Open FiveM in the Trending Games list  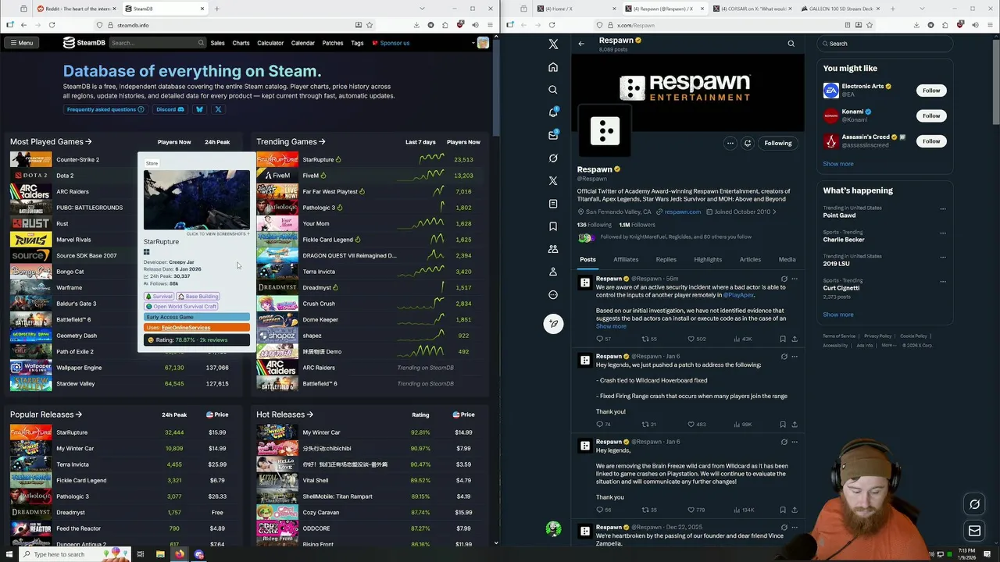(x=310, y=176)
